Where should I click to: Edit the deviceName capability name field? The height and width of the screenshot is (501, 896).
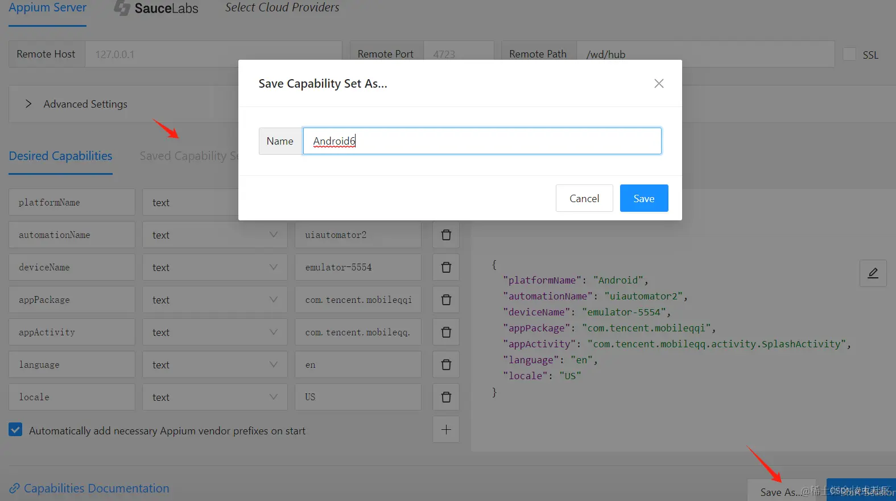tap(72, 267)
